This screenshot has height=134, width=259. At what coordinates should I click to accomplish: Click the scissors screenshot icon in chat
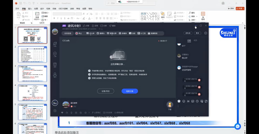click(188, 101)
